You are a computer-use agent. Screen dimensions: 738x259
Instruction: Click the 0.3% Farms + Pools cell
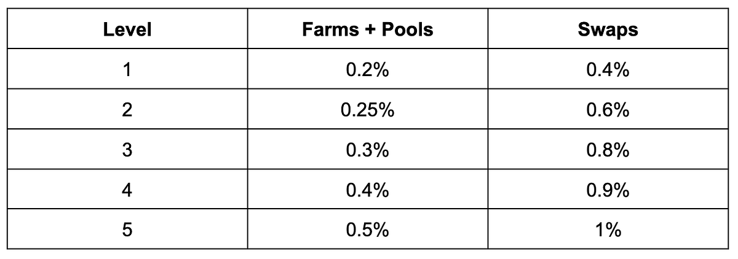368,150
